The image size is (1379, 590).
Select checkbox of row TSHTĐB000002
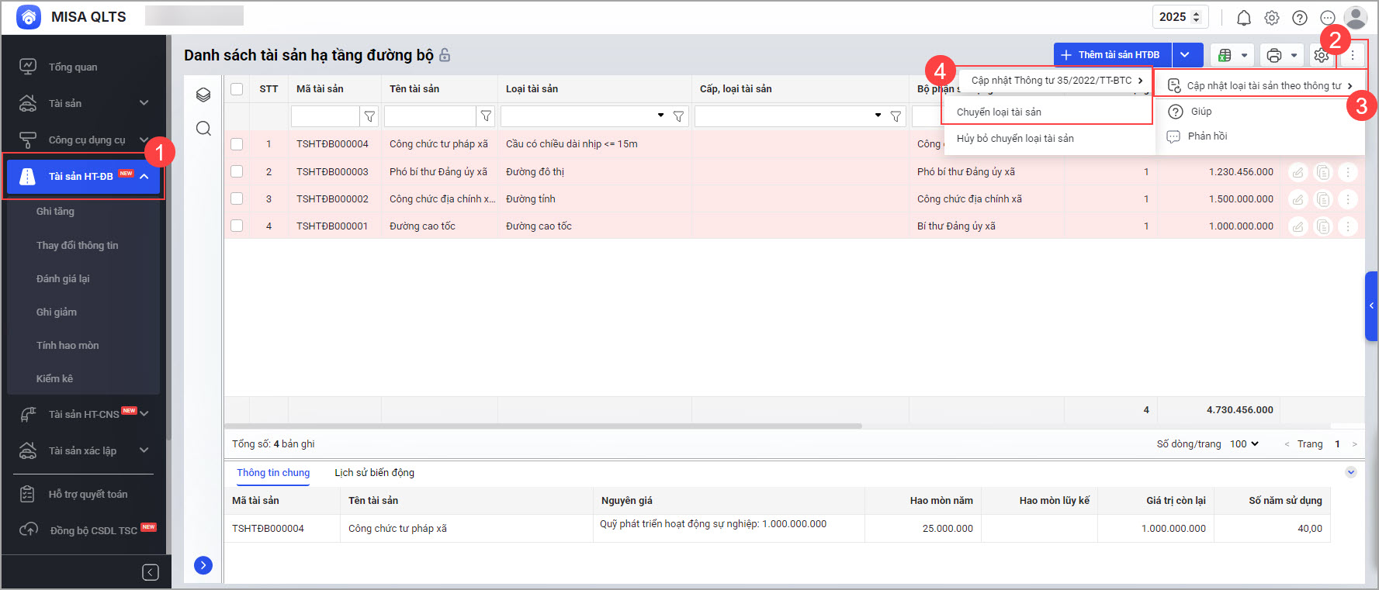click(x=237, y=198)
